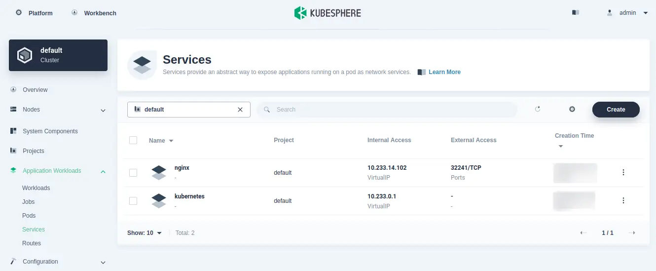Click the book icon beside Learn More

[421, 72]
